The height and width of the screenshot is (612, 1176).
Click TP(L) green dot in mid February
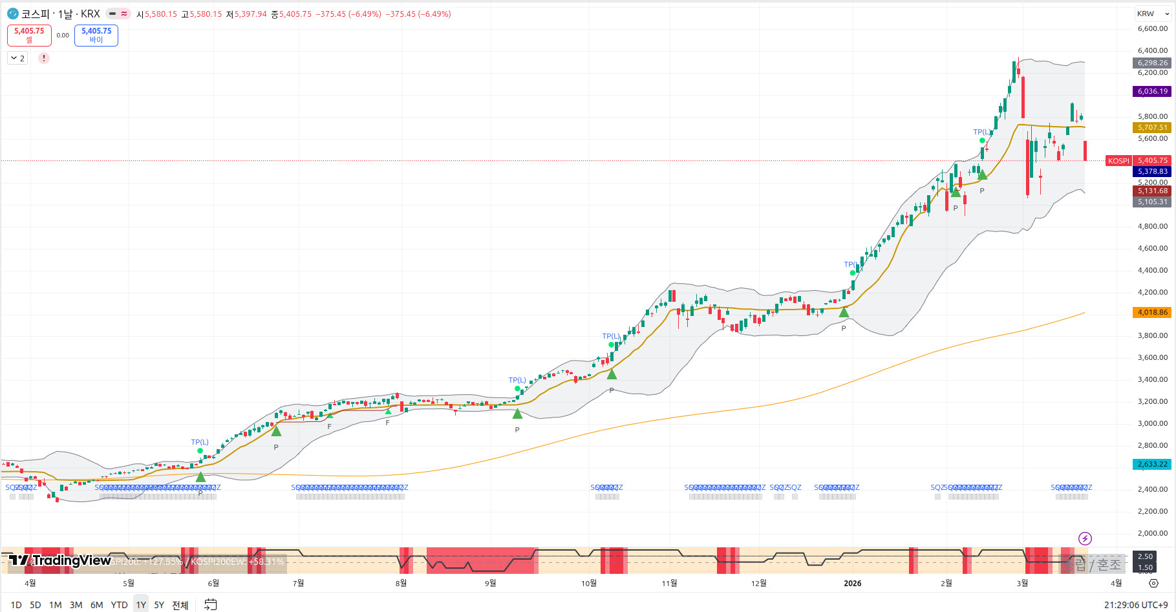point(982,140)
